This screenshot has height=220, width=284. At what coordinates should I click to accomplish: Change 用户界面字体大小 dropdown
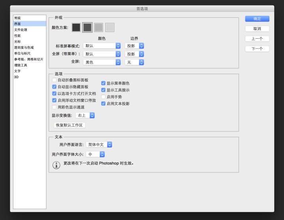pyautogui.click(x=95, y=155)
